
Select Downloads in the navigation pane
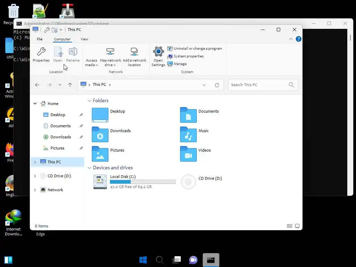(60, 137)
